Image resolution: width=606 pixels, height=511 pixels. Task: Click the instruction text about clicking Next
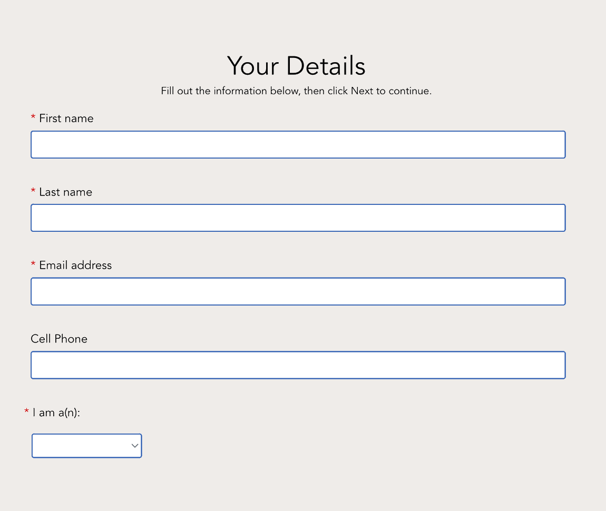(296, 91)
